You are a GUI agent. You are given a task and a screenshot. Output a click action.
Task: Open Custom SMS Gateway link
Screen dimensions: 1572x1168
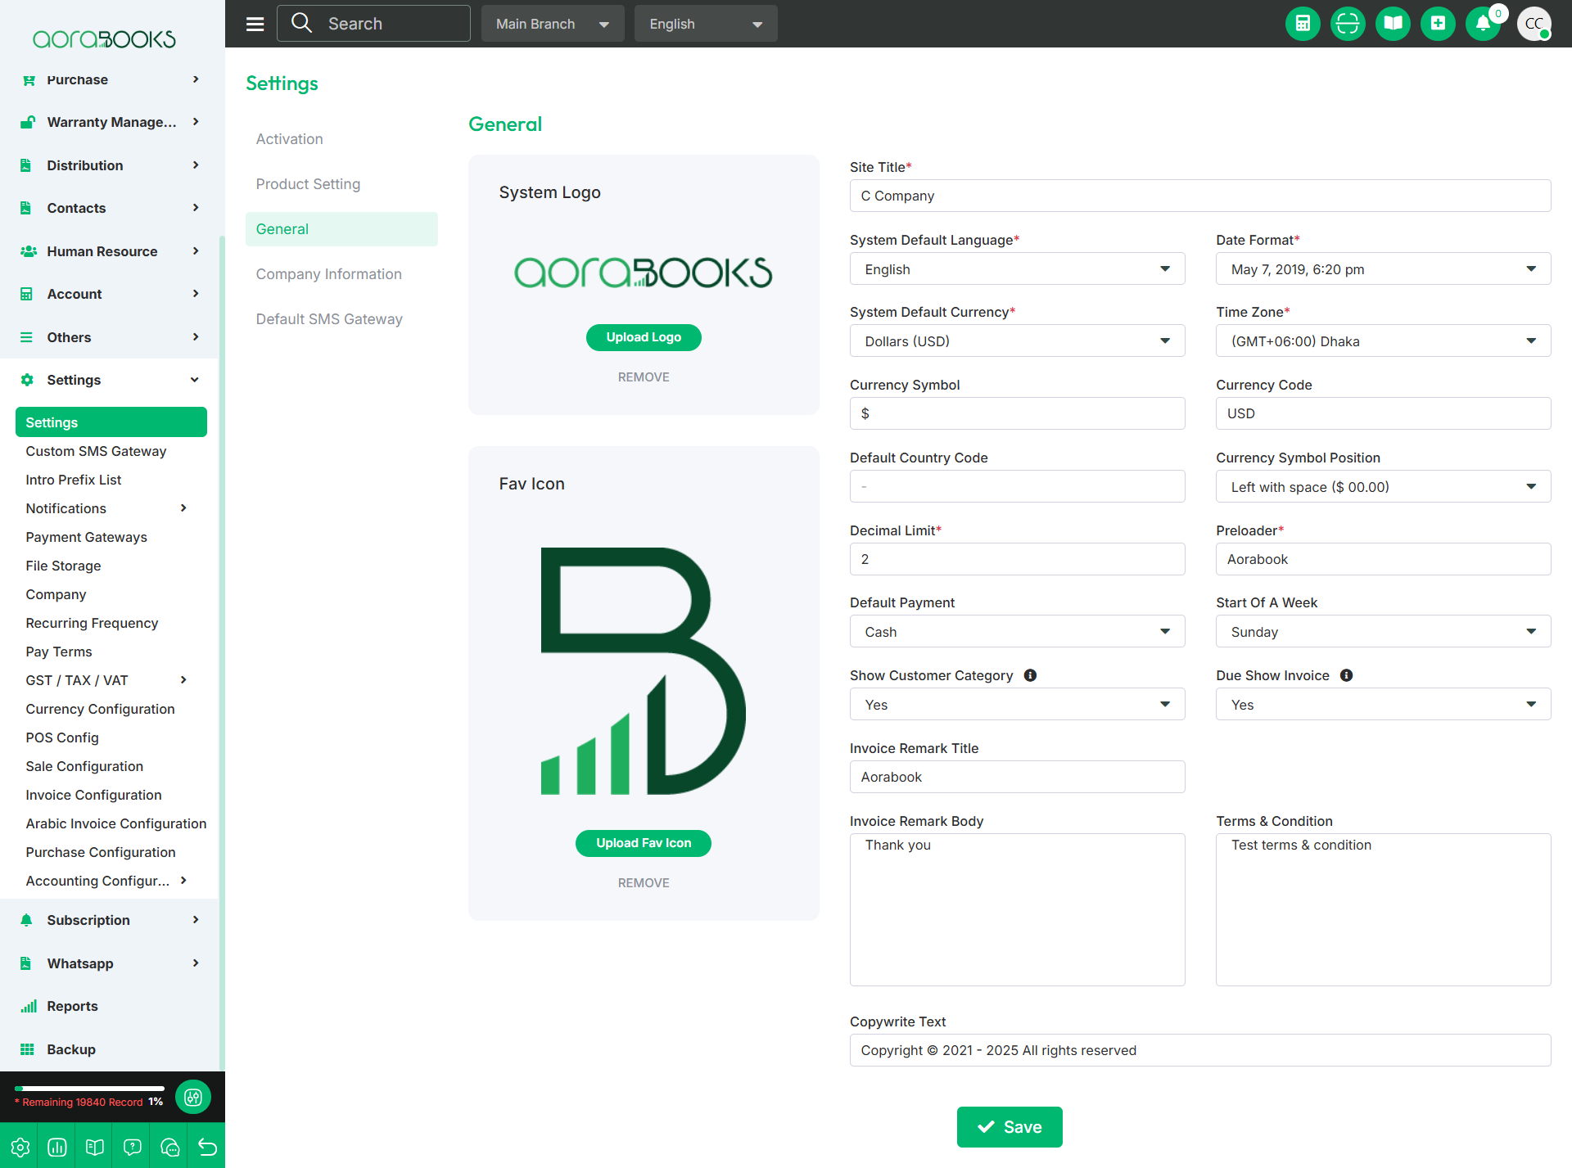coord(96,451)
